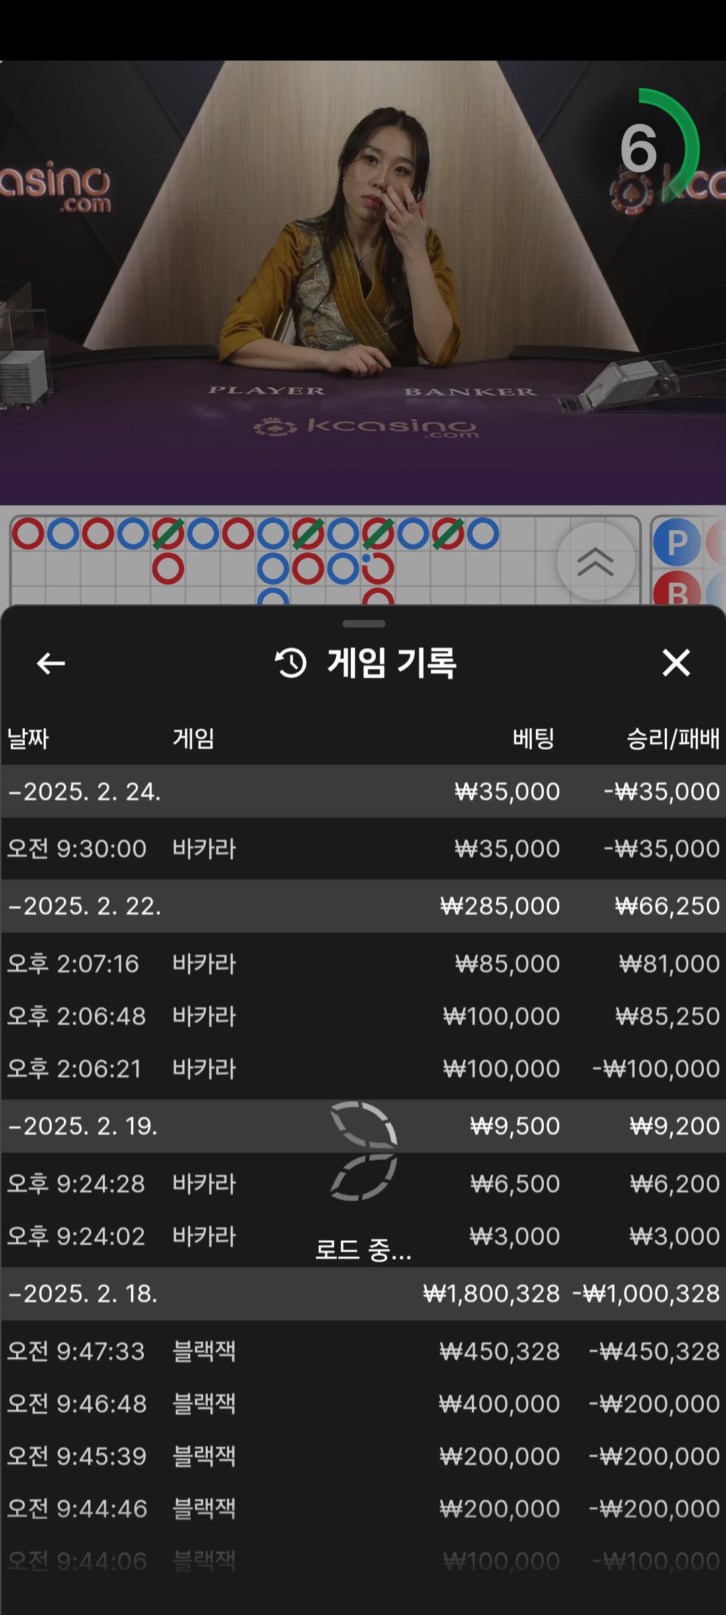Click the countdown timer showing 6

point(640,148)
